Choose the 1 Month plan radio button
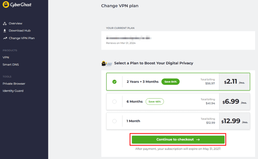The width and height of the screenshot is (258, 159). click(115, 121)
